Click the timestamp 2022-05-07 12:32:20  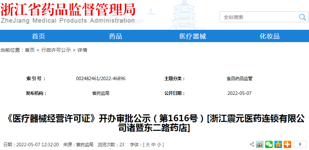tap(37, 145)
